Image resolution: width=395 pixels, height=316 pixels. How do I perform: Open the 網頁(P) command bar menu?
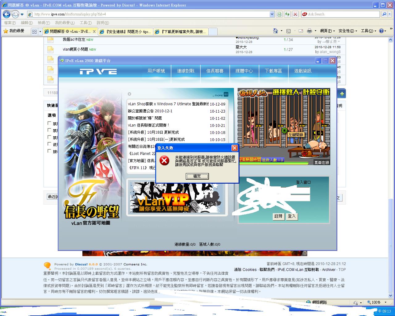[327, 31]
